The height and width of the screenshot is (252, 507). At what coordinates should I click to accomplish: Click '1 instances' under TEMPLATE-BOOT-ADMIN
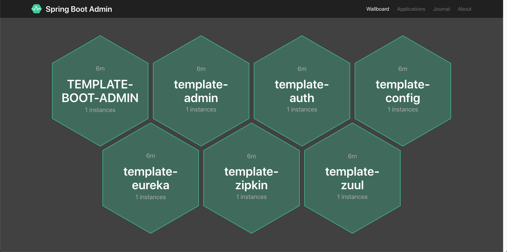100,110
